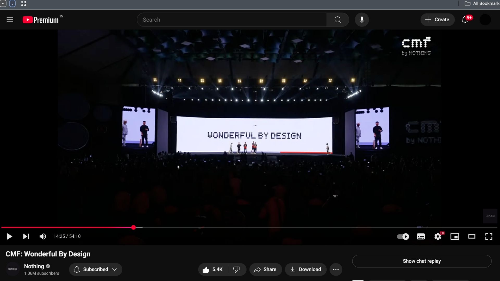Share this video
The image size is (500, 281).
[x=265, y=270]
